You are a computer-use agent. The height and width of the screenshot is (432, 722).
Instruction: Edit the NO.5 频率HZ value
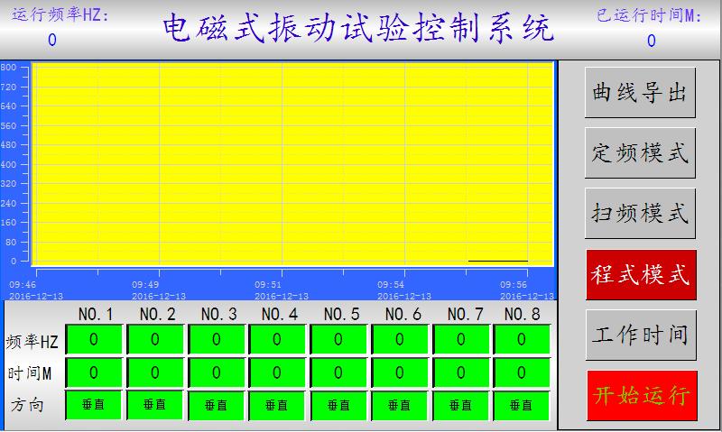point(338,340)
